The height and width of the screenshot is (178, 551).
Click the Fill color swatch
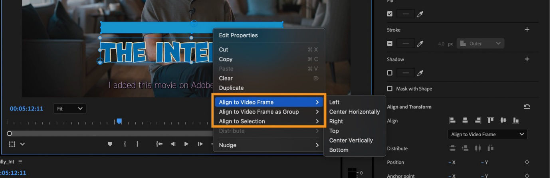coord(405,14)
